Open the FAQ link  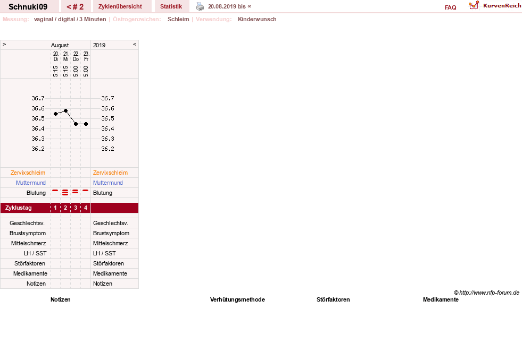(450, 7)
